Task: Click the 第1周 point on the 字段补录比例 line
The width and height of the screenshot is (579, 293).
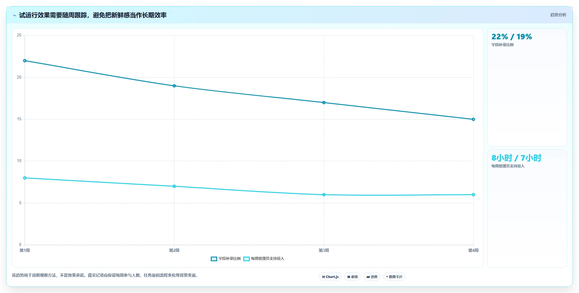Action: tap(25, 61)
